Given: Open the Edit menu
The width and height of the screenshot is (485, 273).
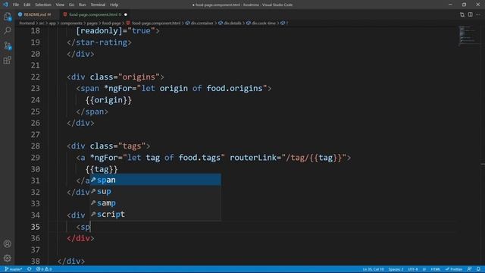Looking at the screenshot, I should click(x=27, y=5).
